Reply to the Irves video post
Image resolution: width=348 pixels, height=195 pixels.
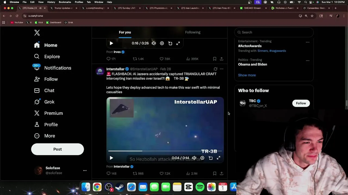111,59
